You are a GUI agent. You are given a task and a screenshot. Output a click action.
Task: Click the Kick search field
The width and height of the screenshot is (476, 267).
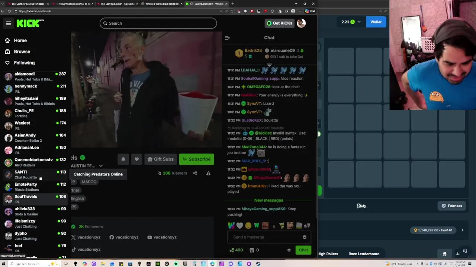tap(158, 23)
